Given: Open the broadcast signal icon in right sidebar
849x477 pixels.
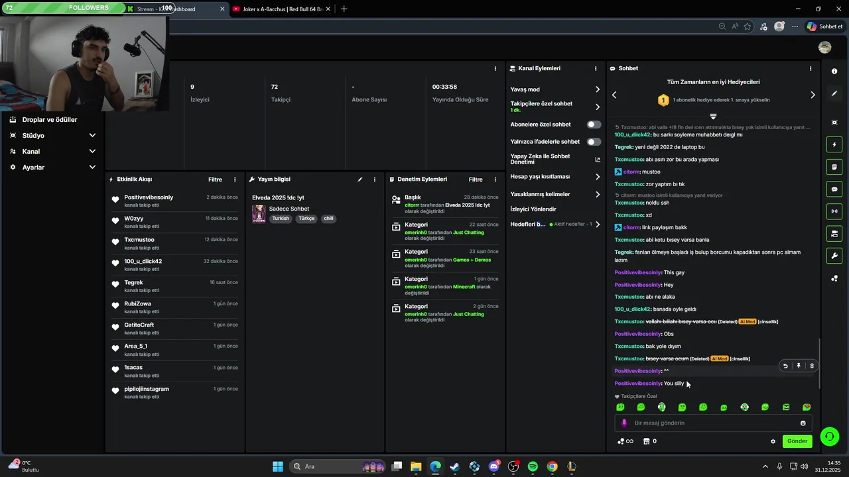Looking at the screenshot, I should [x=834, y=211].
